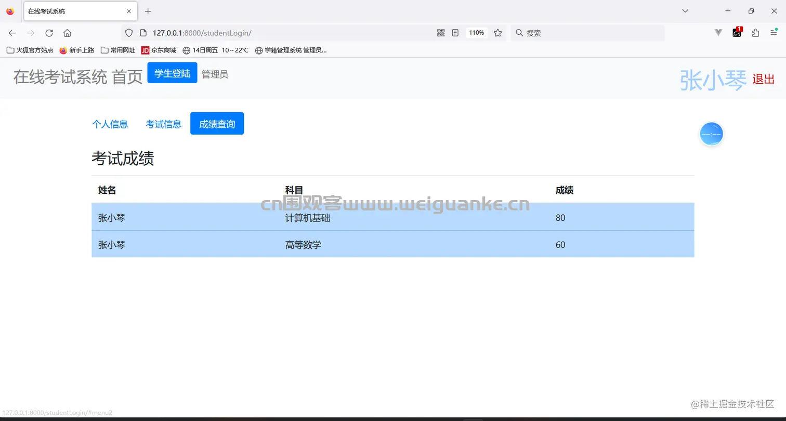
Task: Open the 常用网址 bookmark folder
Action: pos(118,50)
